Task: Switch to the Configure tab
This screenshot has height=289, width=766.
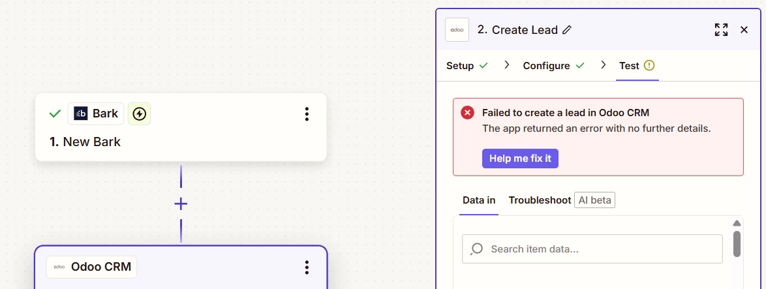Action: (x=553, y=65)
